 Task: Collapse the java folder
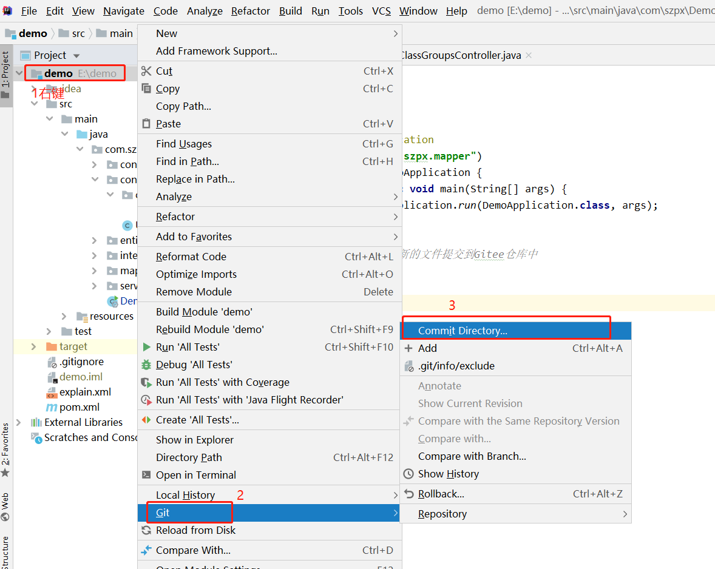point(65,133)
